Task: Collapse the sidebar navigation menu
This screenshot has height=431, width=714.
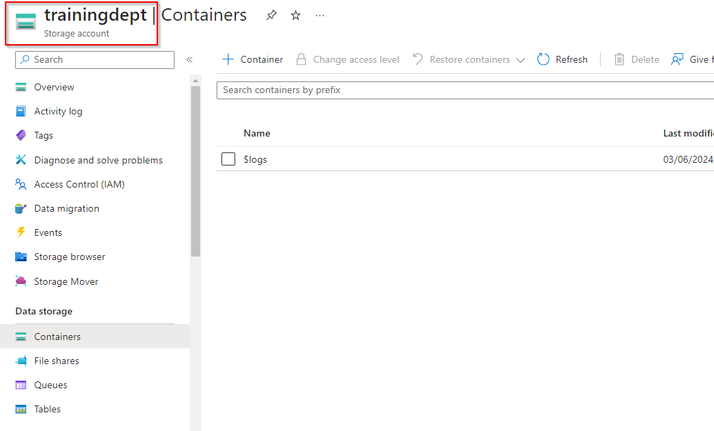Action: pos(189,60)
